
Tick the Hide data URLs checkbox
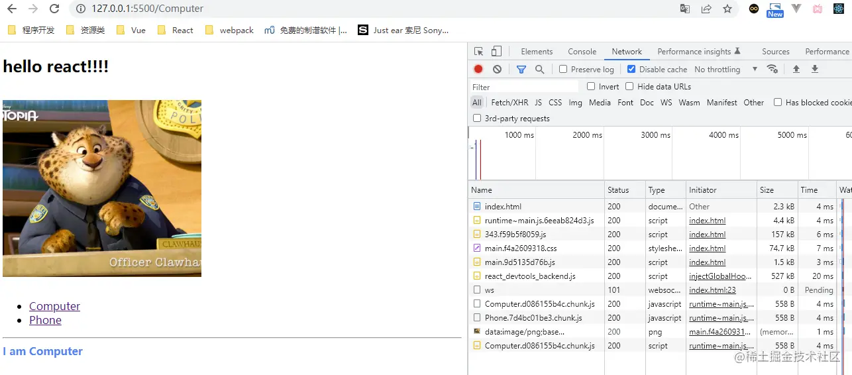(629, 86)
